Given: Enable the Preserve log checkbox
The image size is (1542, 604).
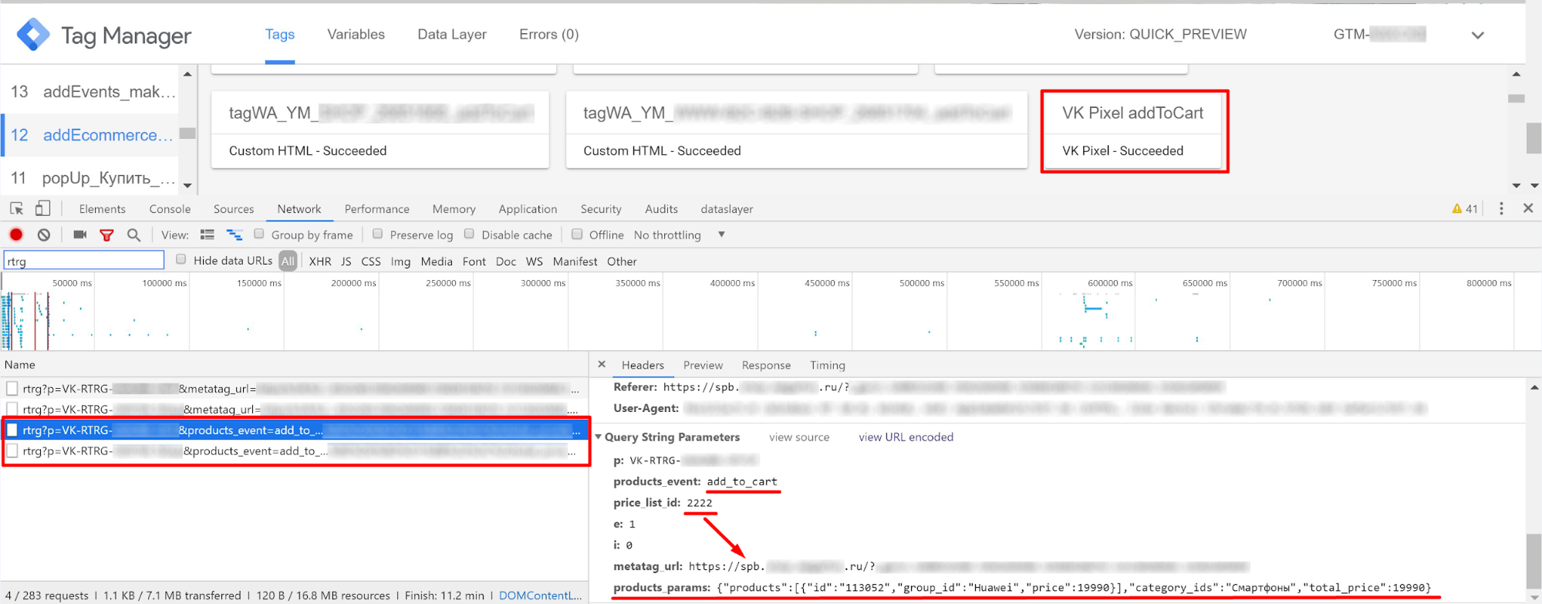Looking at the screenshot, I should tap(378, 235).
